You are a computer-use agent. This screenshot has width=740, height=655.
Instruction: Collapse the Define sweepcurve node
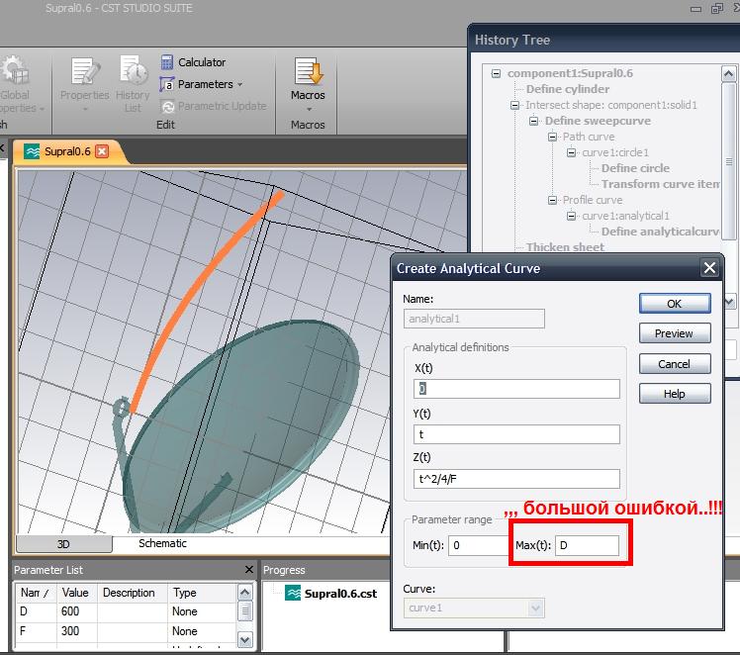(x=534, y=121)
